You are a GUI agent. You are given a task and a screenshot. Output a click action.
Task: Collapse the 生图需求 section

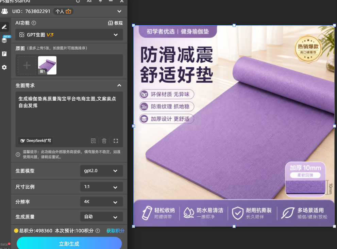(x=119, y=86)
